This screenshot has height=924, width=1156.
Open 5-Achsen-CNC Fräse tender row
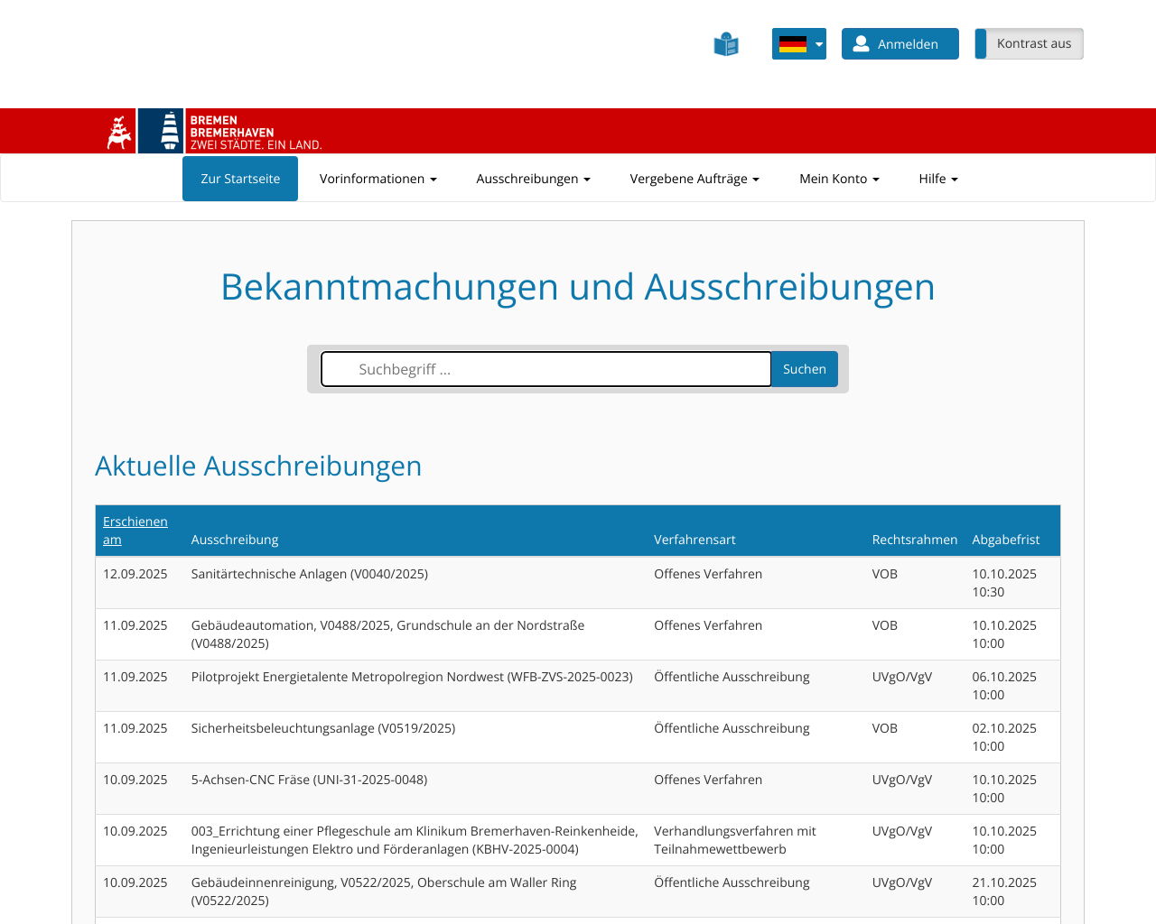pos(578,789)
